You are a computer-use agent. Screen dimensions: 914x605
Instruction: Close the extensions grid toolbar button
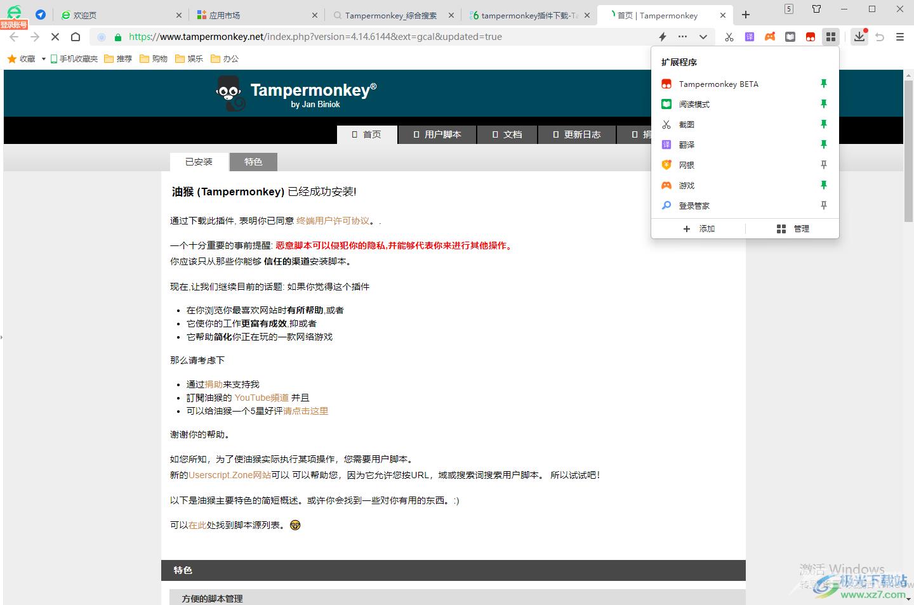click(x=831, y=37)
